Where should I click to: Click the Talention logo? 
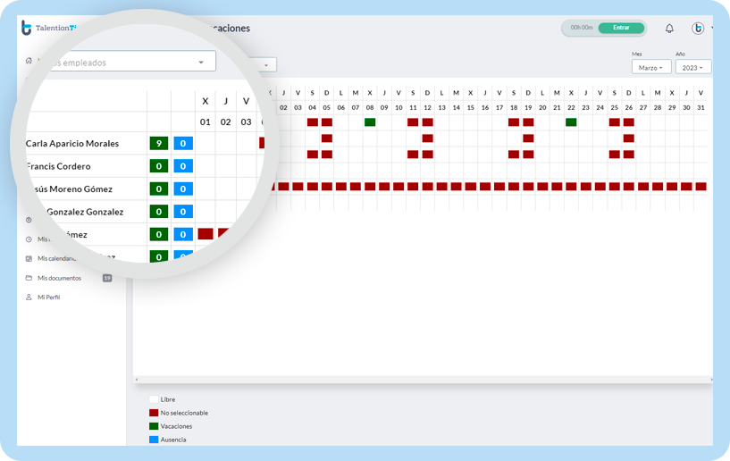(28, 29)
